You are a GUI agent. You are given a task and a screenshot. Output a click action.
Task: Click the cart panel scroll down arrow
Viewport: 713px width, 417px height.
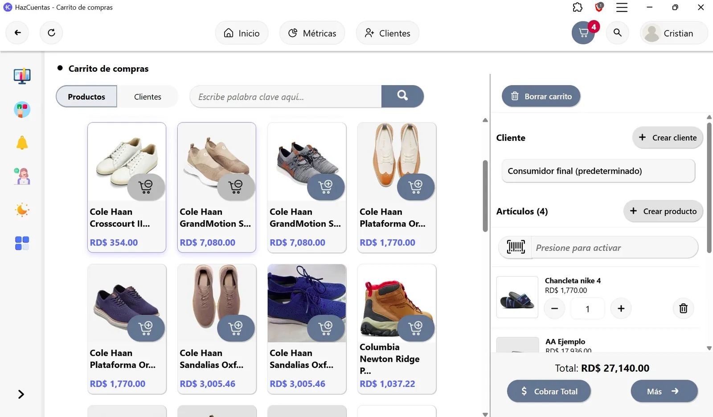point(709,348)
